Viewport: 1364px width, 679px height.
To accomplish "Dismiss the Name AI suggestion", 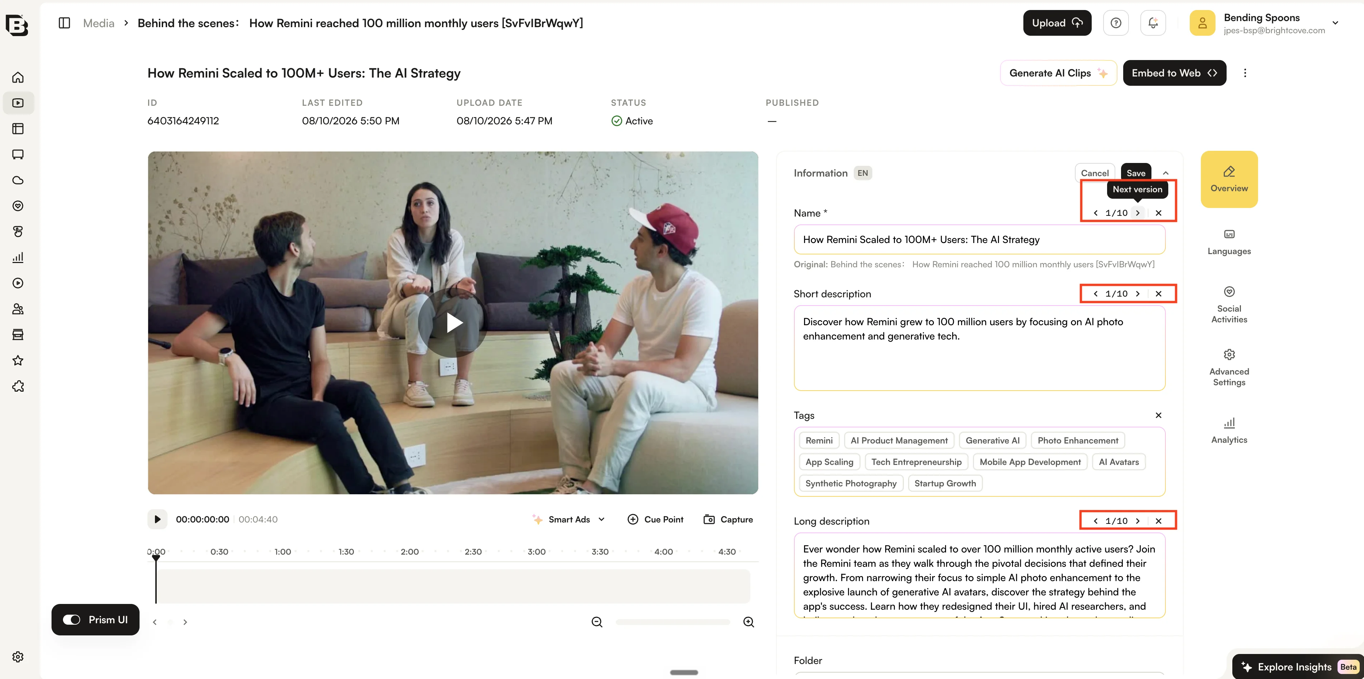I will (x=1159, y=213).
